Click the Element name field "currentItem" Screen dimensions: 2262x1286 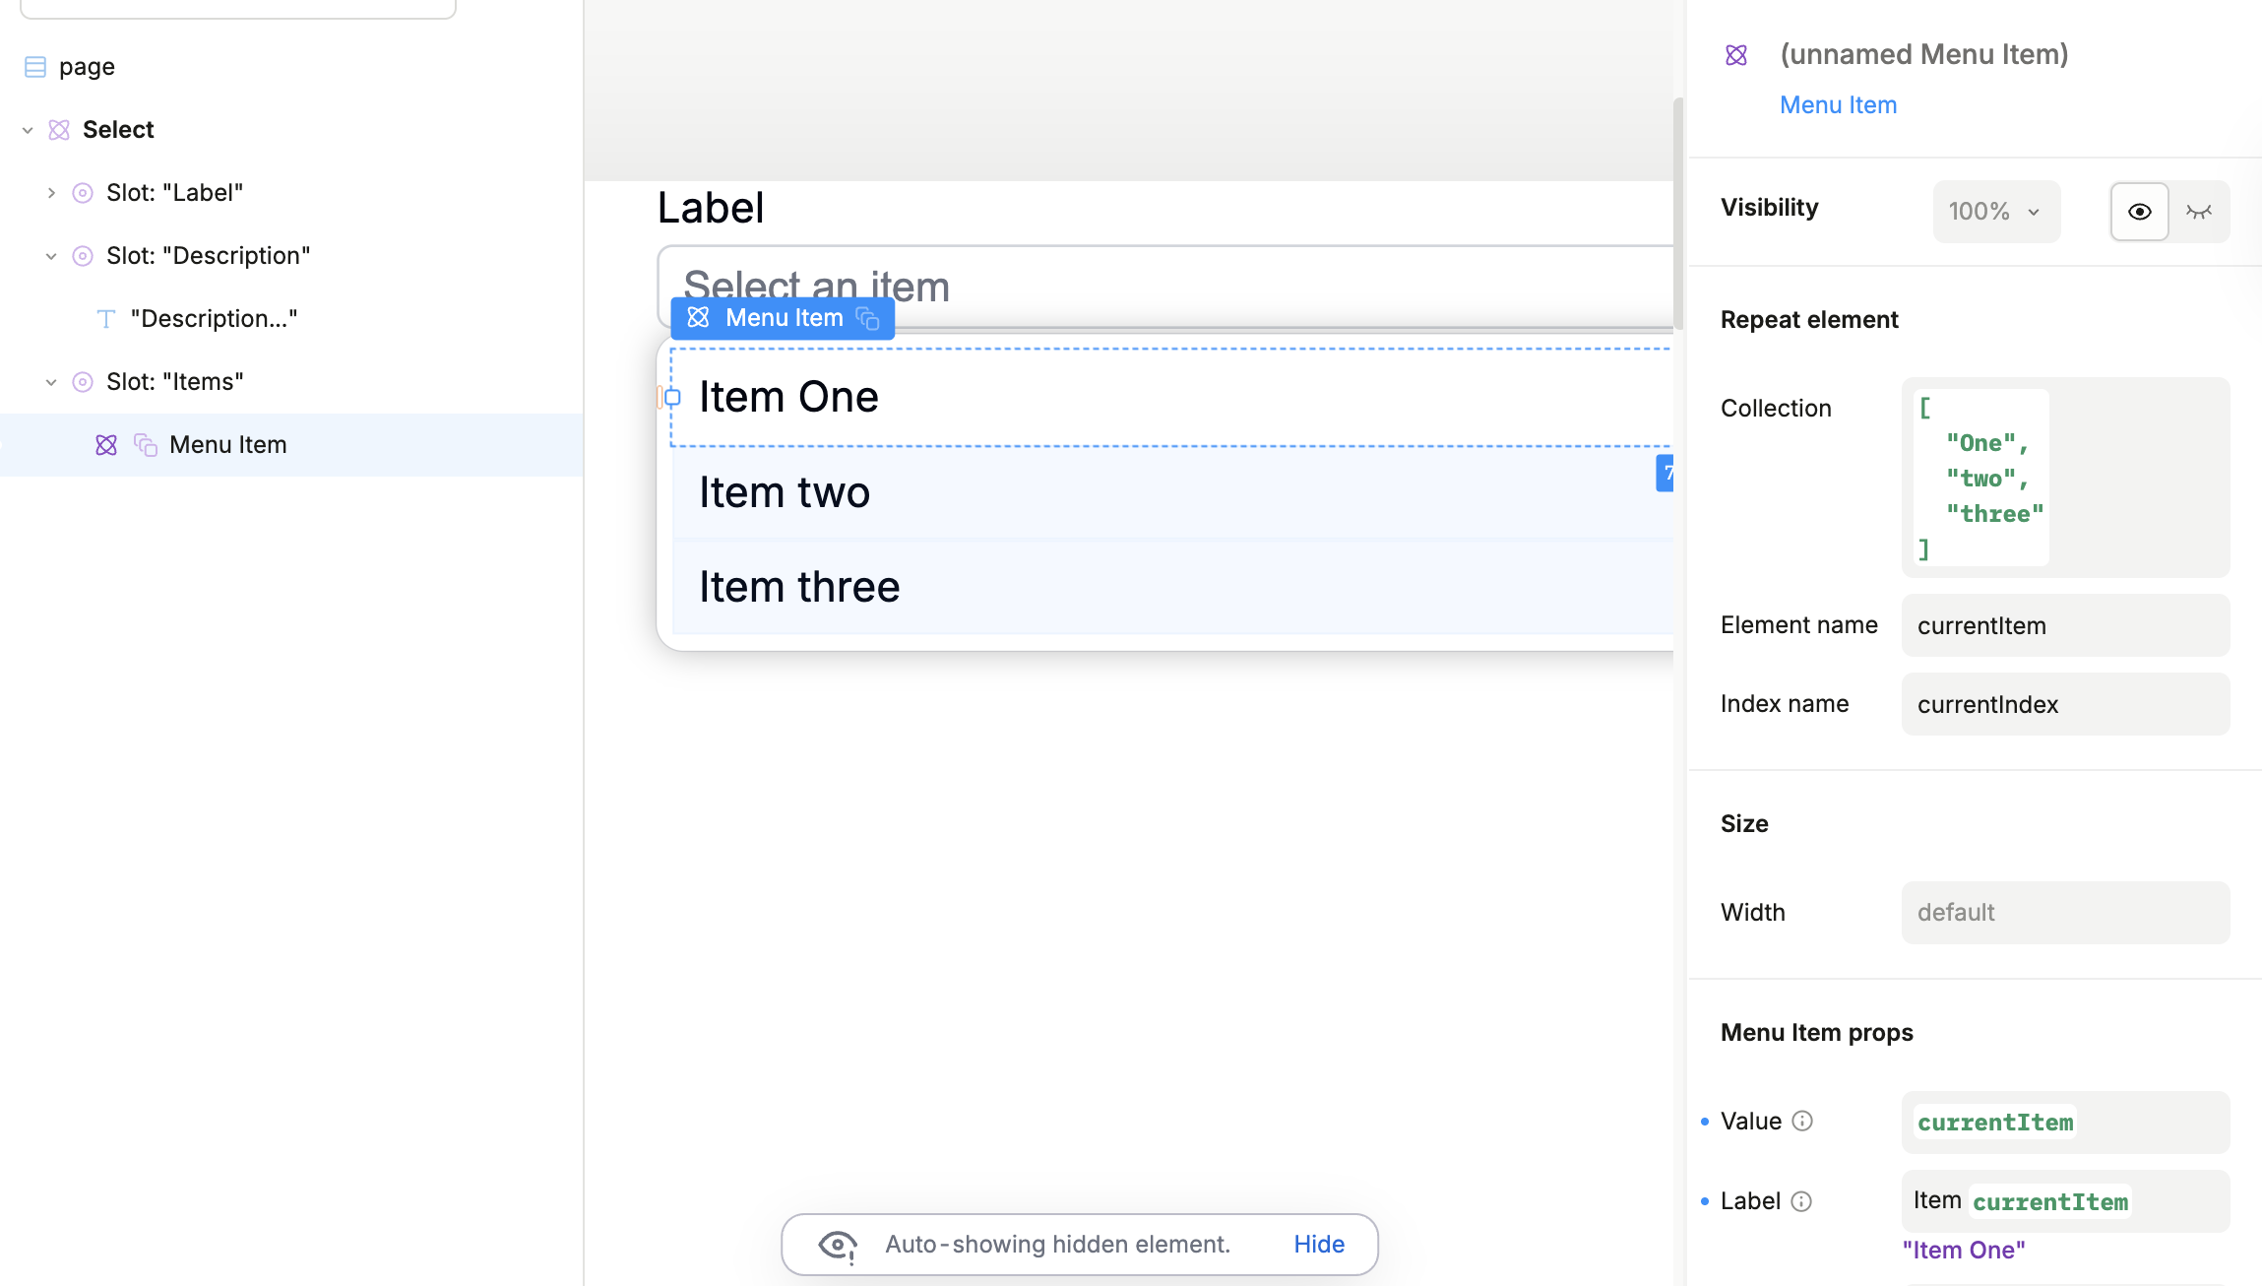click(2065, 626)
